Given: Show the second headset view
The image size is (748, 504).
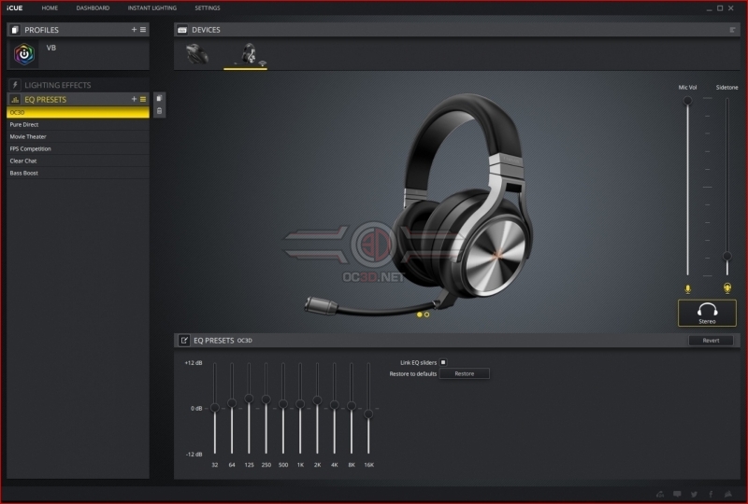Looking at the screenshot, I should point(426,315).
